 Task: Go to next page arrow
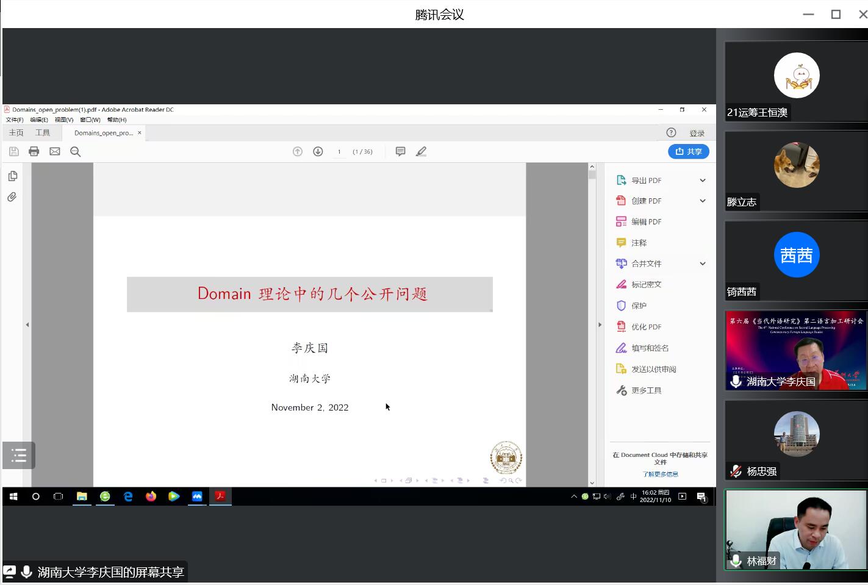tap(318, 151)
